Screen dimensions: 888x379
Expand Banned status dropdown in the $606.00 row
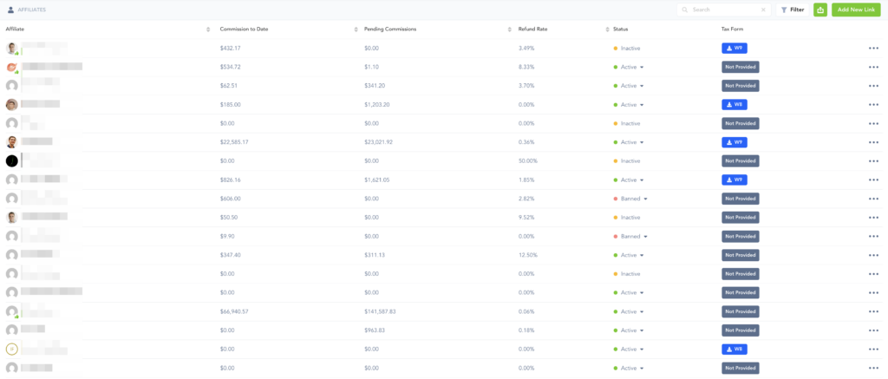pyautogui.click(x=645, y=199)
